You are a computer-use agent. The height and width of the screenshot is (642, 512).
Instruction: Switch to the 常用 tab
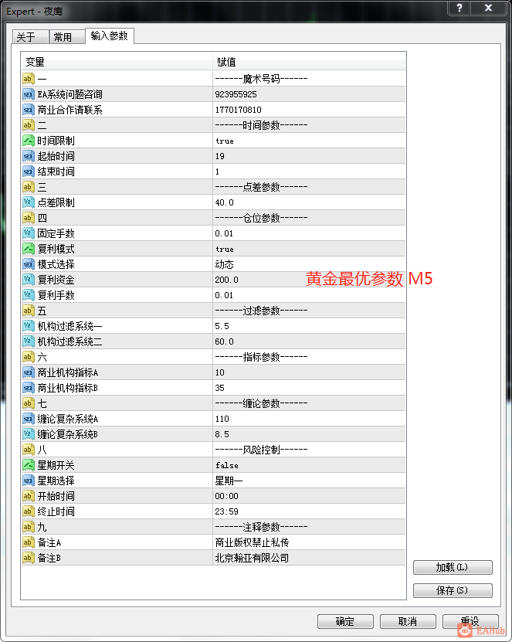click(x=67, y=37)
